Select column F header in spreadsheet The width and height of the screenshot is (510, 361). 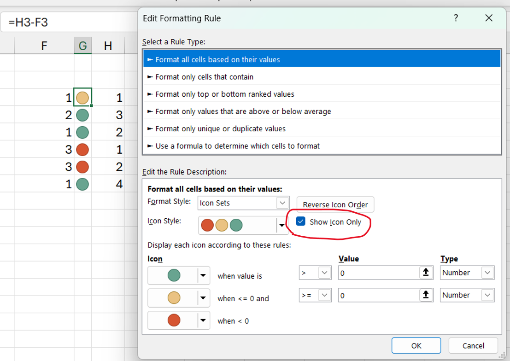click(x=44, y=46)
